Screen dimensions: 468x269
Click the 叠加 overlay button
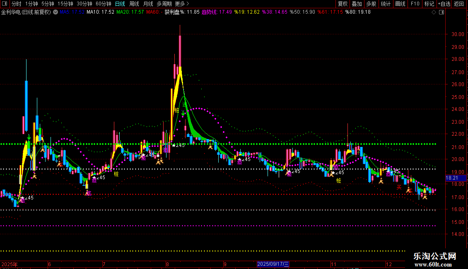(357, 4)
